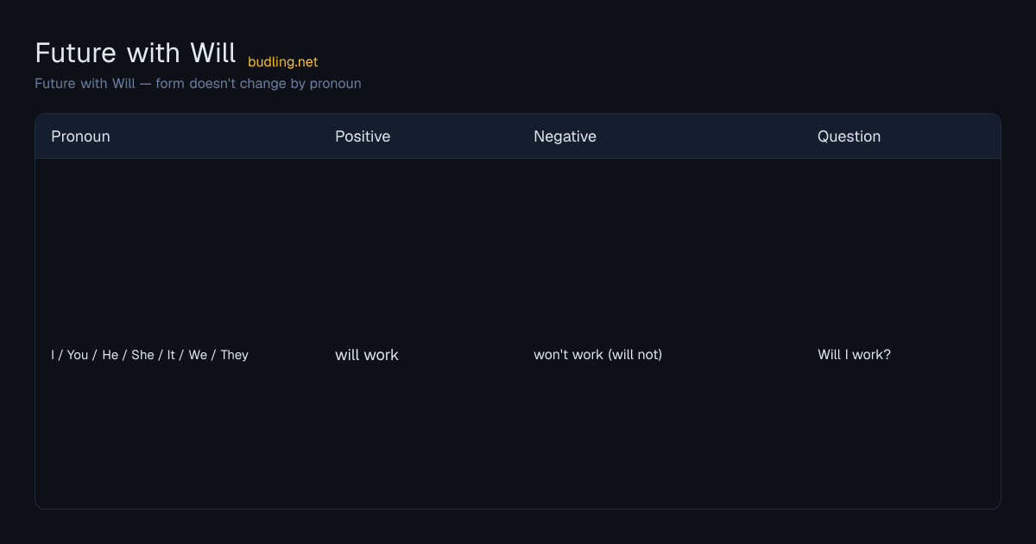Image resolution: width=1036 pixels, height=544 pixels.
Task: Click the subtitle phrase 'form doesn't change by pronoun'
Action: click(x=258, y=84)
